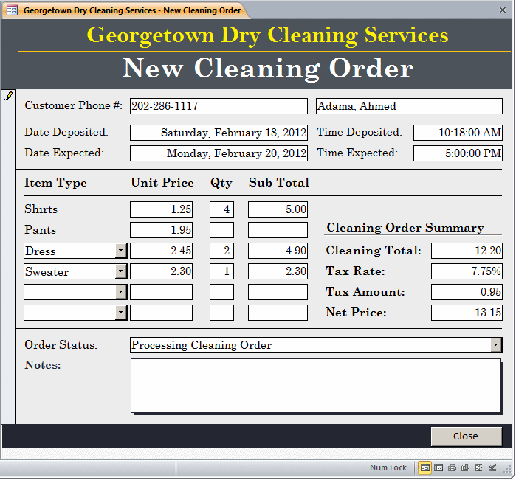Click the Cleaning Order Summary heading

point(405,228)
